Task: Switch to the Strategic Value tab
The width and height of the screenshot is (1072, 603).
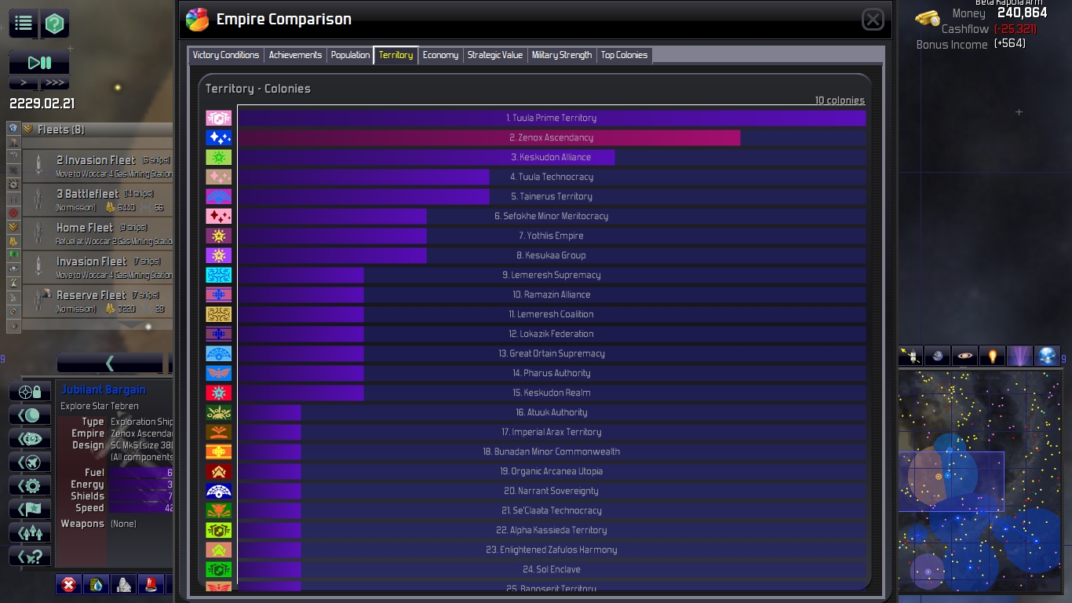Action: click(495, 55)
